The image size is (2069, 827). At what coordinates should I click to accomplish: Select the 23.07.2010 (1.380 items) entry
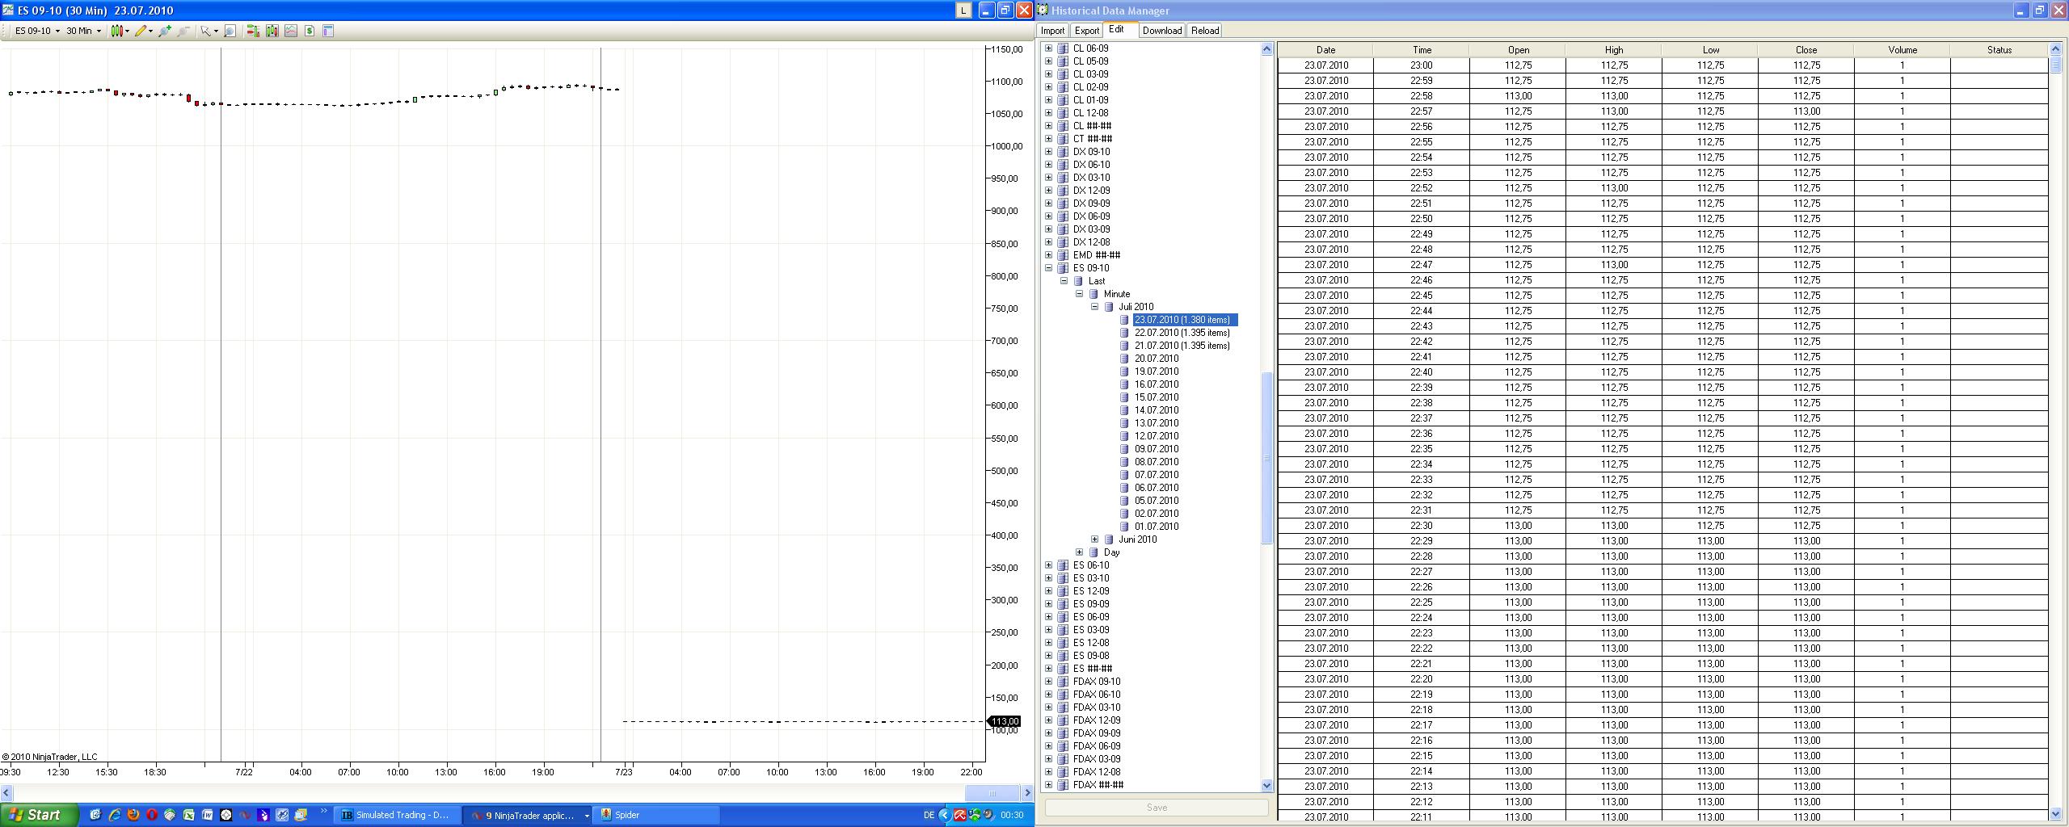click(x=1185, y=320)
